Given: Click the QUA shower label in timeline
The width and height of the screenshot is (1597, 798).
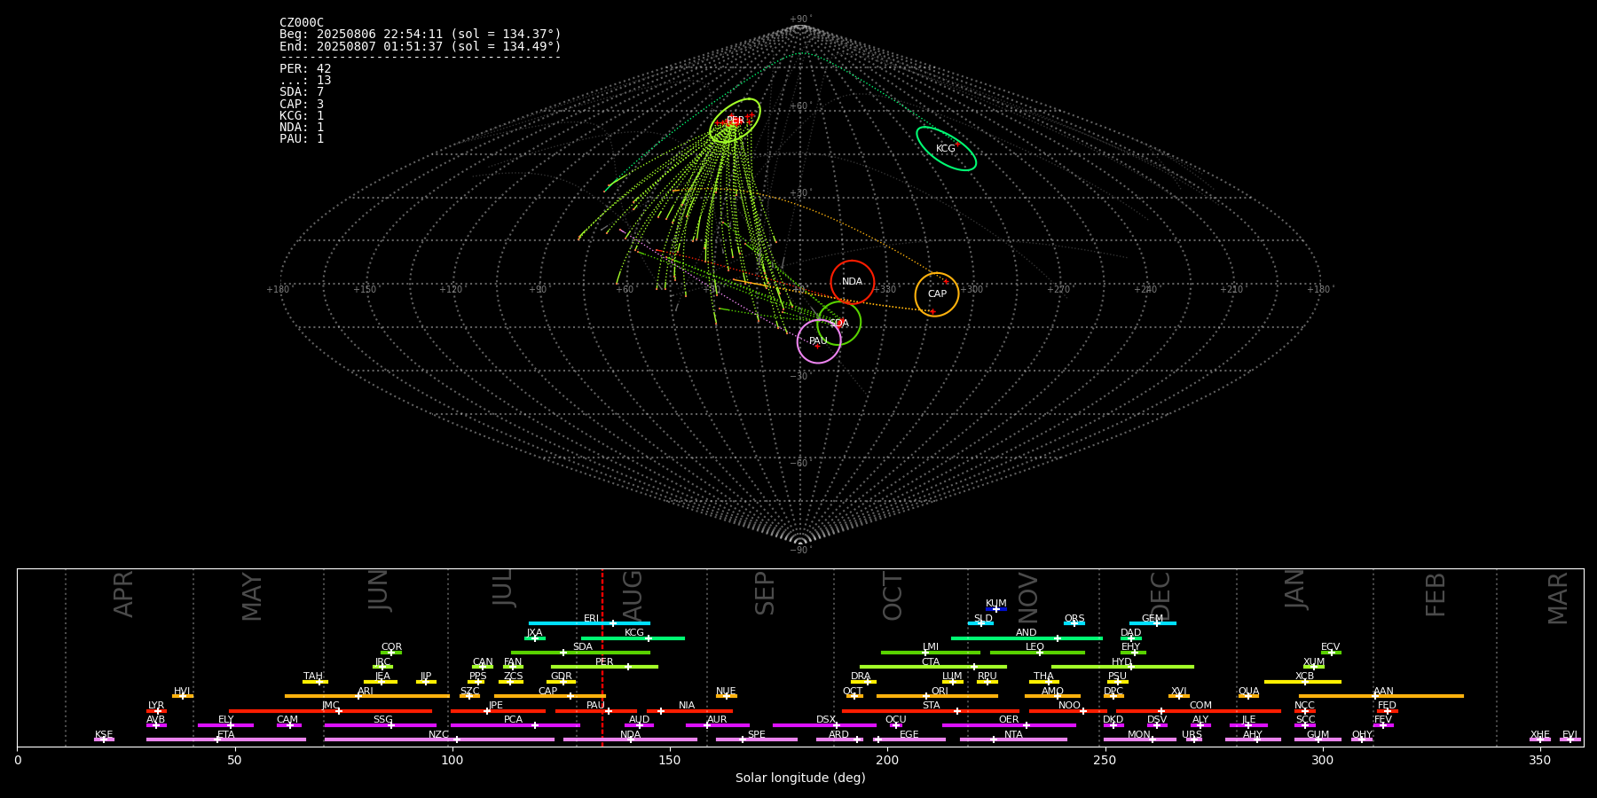Looking at the screenshot, I should tap(1248, 692).
